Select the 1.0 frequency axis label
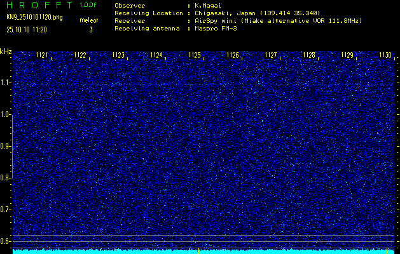 pos(6,114)
